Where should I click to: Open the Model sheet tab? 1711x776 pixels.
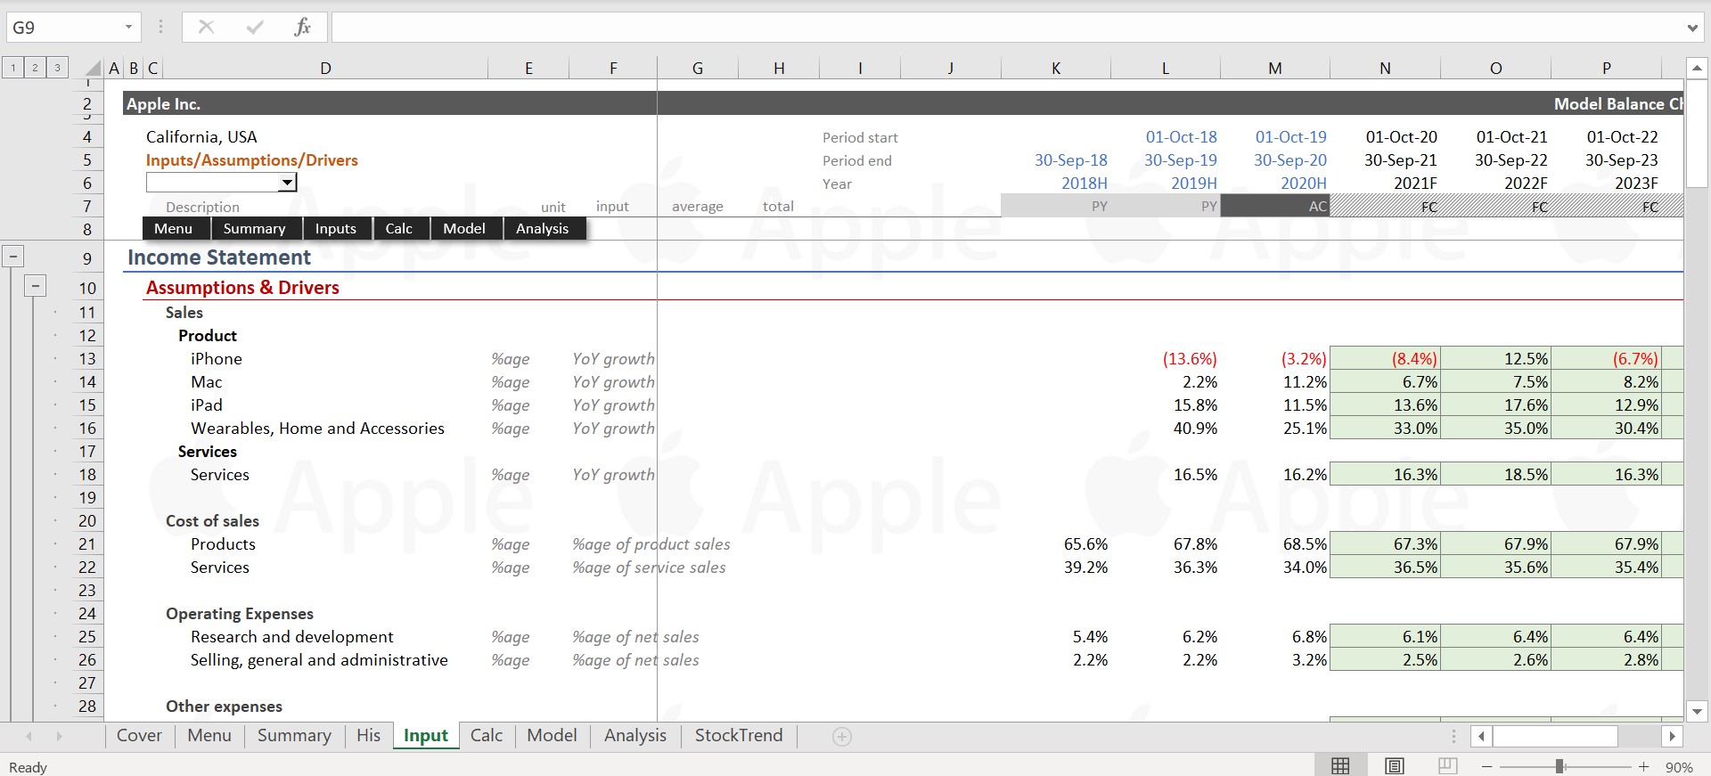(552, 735)
